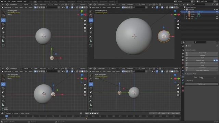The height and width of the screenshot is (123, 219).
Task: Click the Add Canvas button
Action: [202, 84]
